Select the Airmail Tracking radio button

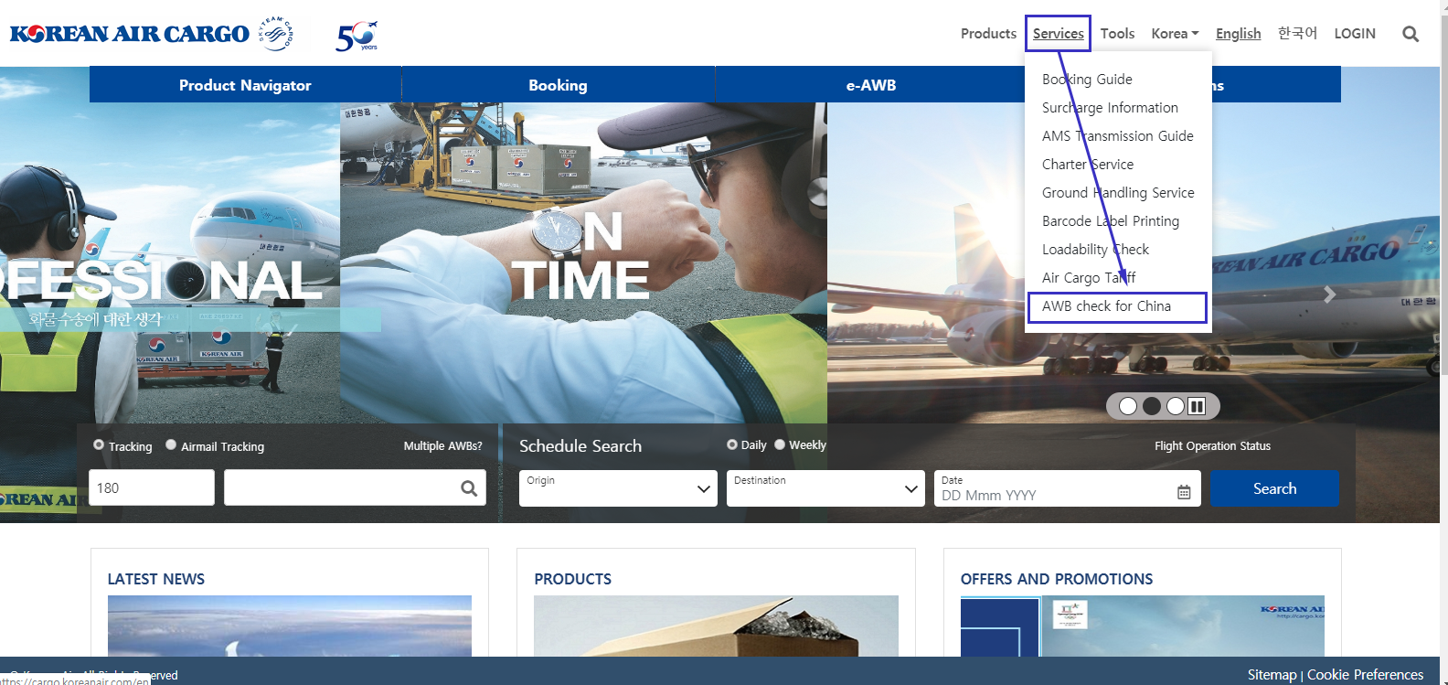pyautogui.click(x=171, y=445)
